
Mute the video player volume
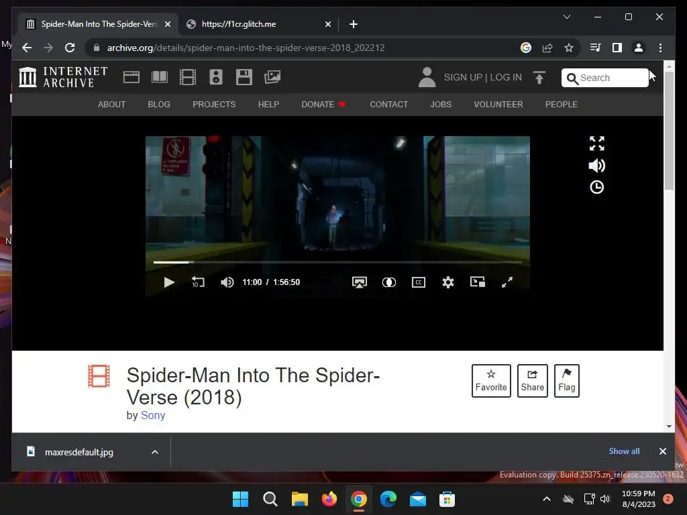pos(227,282)
